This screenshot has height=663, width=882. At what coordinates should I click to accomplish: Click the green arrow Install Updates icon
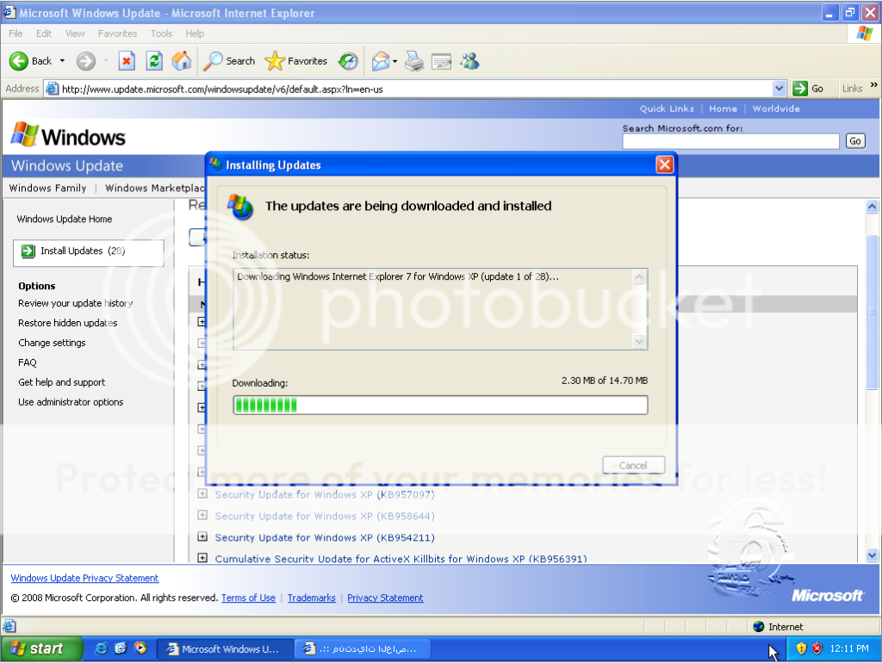(x=28, y=251)
